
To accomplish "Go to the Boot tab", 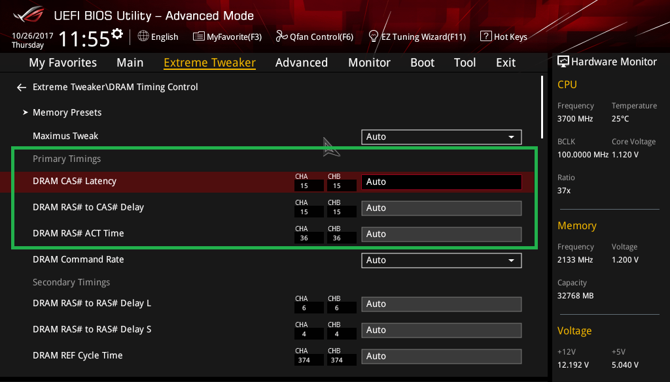I will [422, 63].
